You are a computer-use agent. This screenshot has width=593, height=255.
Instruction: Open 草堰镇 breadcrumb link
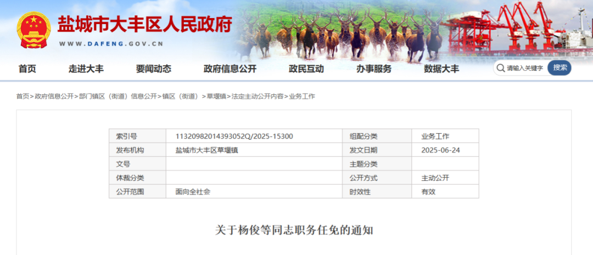pyautogui.click(x=216, y=97)
